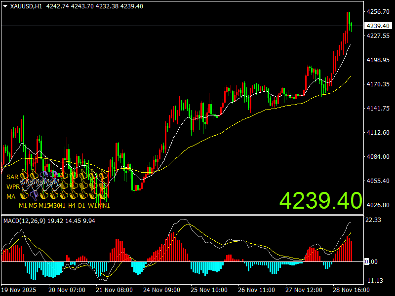Click the highlighted 4239.40 current price tag on axis

pos(377,26)
